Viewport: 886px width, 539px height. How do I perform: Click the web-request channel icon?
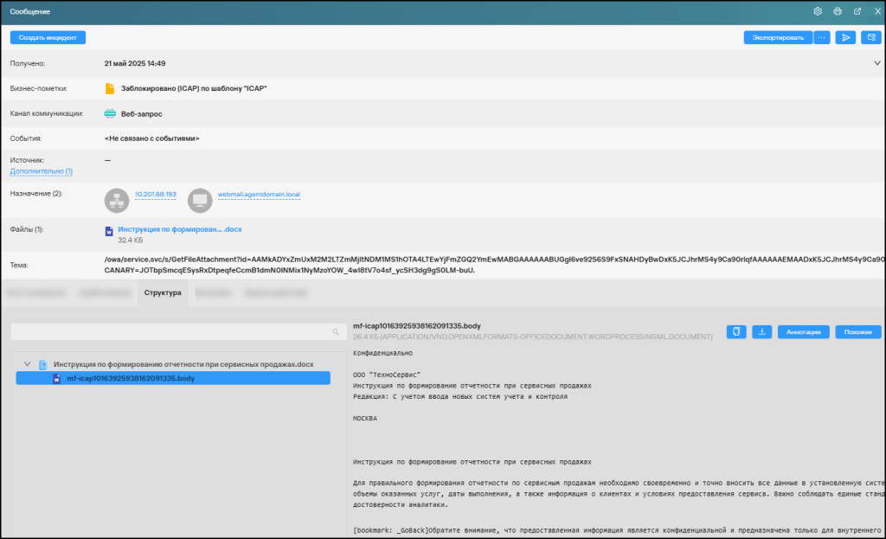click(110, 113)
